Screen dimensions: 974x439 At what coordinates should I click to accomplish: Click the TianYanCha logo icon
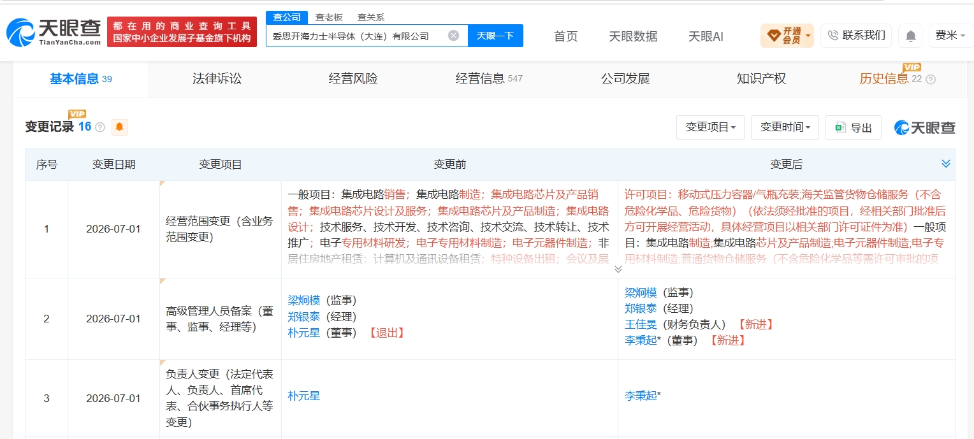(21, 32)
